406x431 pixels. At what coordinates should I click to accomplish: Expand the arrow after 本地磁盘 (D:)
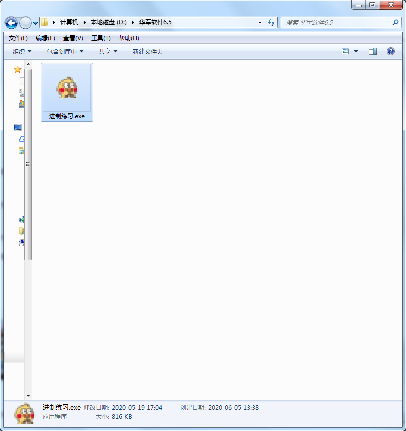(x=133, y=22)
